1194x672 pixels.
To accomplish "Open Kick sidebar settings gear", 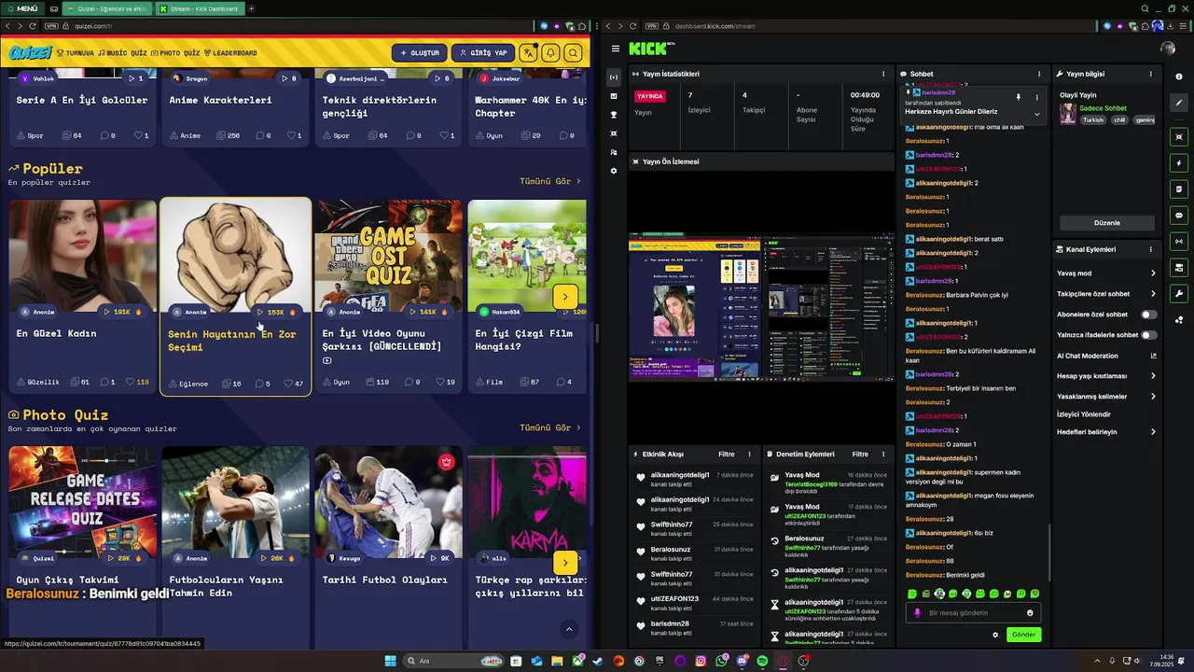I will pos(614,171).
